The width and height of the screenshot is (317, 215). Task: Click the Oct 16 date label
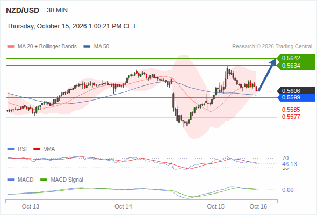258,206
